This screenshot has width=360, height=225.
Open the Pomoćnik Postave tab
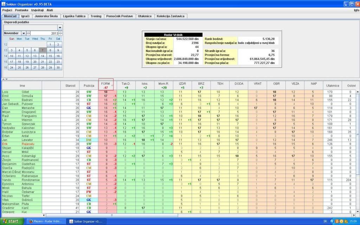point(120,16)
